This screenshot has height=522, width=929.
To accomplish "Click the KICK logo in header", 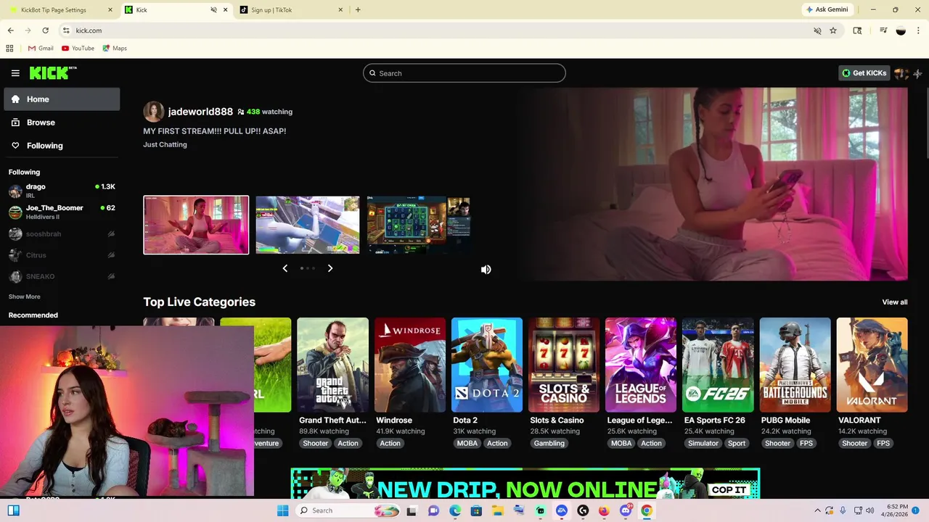I will coord(53,72).
